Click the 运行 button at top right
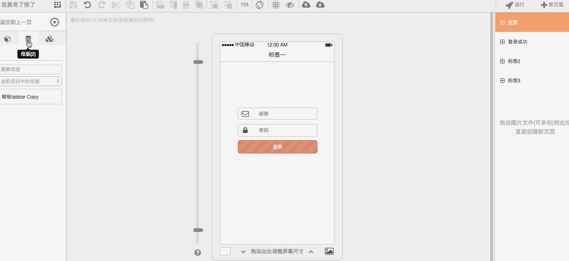This screenshot has height=261, width=569. coord(515,5)
